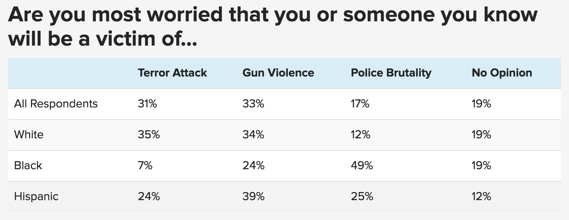Click the Hispanic row label
569x220 pixels.
coord(36,196)
